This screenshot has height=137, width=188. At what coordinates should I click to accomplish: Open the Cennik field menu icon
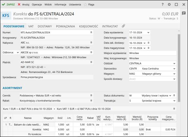[91, 95]
